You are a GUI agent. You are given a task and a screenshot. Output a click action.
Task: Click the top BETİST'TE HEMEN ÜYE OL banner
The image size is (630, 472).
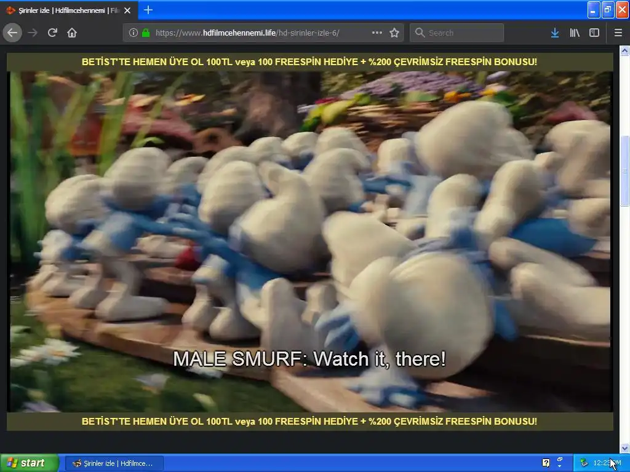point(309,62)
